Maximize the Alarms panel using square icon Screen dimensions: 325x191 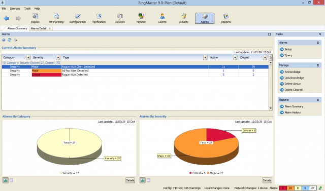[x=269, y=34]
